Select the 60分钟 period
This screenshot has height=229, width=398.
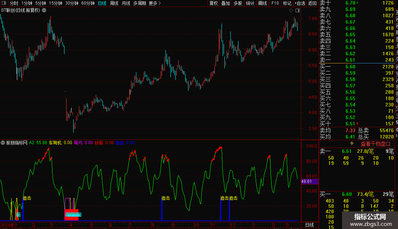[x=88, y=3]
